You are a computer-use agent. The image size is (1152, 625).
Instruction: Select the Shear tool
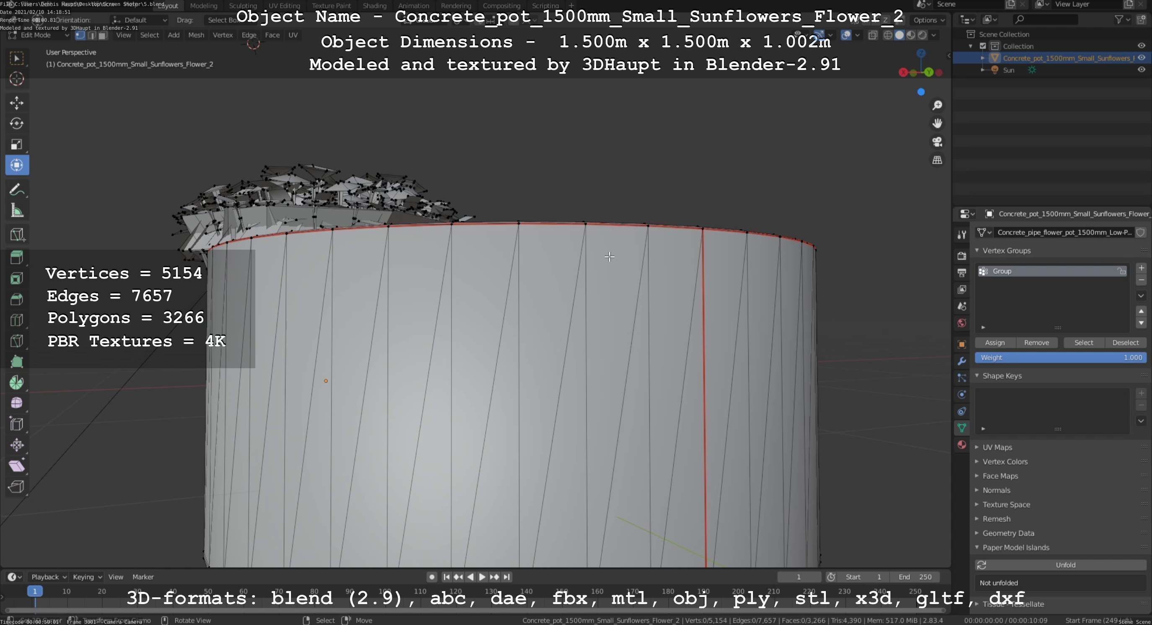pyautogui.click(x=16, y=465)
